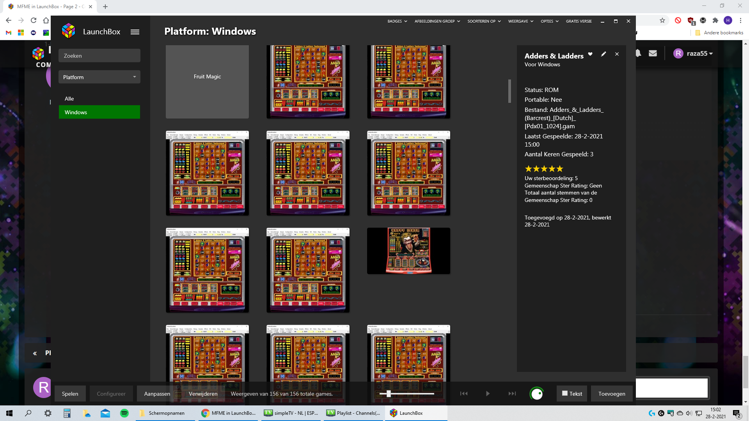749x421 pixels.
Task: Go back in Chrome
Action: tap(9, 20)
